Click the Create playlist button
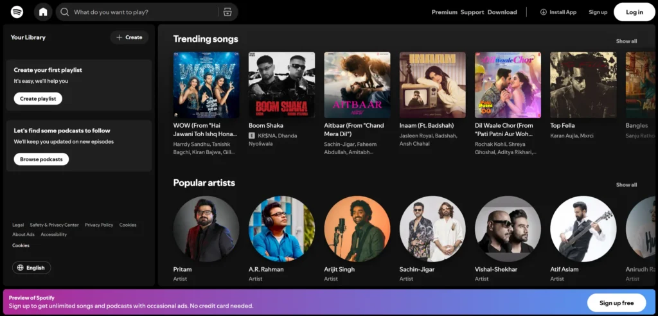658x316 pixels. tap(38, 99)
